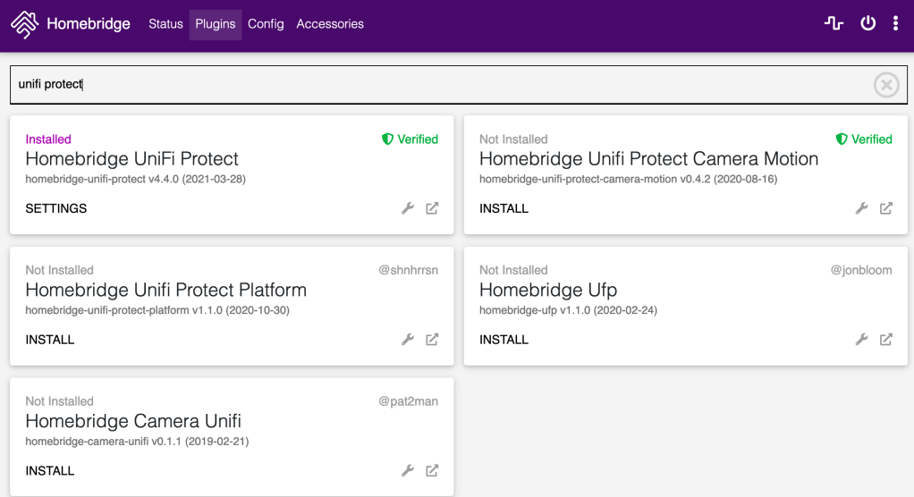
Task: Open external link for Homebridge Ufp plugin
Action: pos(886,340)
